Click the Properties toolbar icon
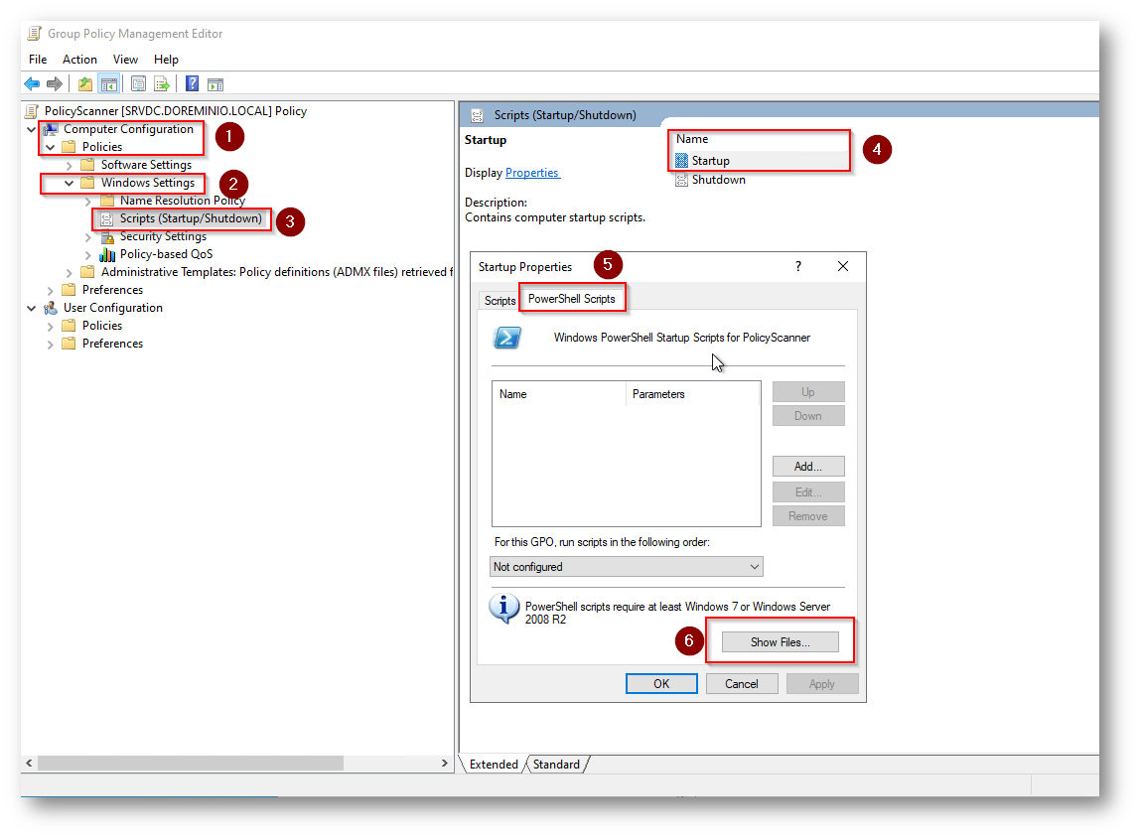This screenshot has width=1141, height=839. [x=138, y=84]
